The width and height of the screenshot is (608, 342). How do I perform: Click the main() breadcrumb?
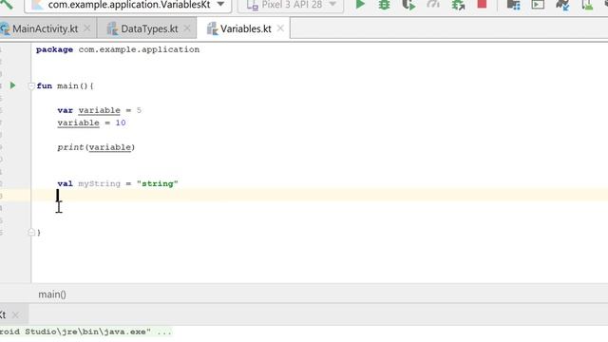pos(52,294)
